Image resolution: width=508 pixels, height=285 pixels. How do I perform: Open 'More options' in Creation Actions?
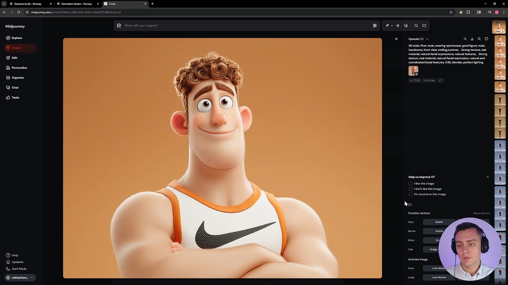481,213
